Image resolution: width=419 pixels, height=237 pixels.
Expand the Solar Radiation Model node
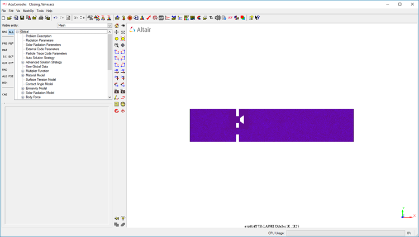pos(23,93)
